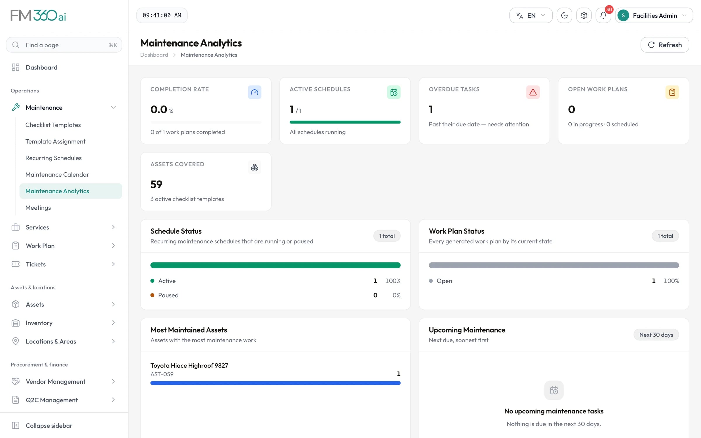This screenshot has width=701, height=438.
Task: Click the Maintenance wrench icon
Action: tap(15, 107)
